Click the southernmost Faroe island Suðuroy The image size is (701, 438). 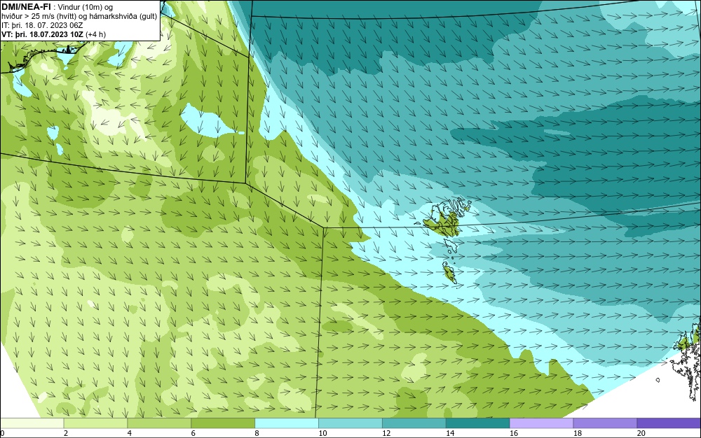(x=449, y=272)
